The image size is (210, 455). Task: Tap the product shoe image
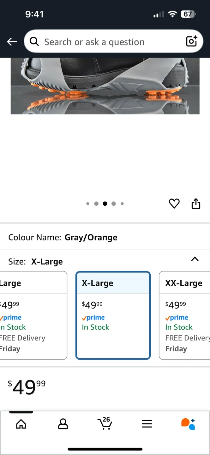(105, 86)
